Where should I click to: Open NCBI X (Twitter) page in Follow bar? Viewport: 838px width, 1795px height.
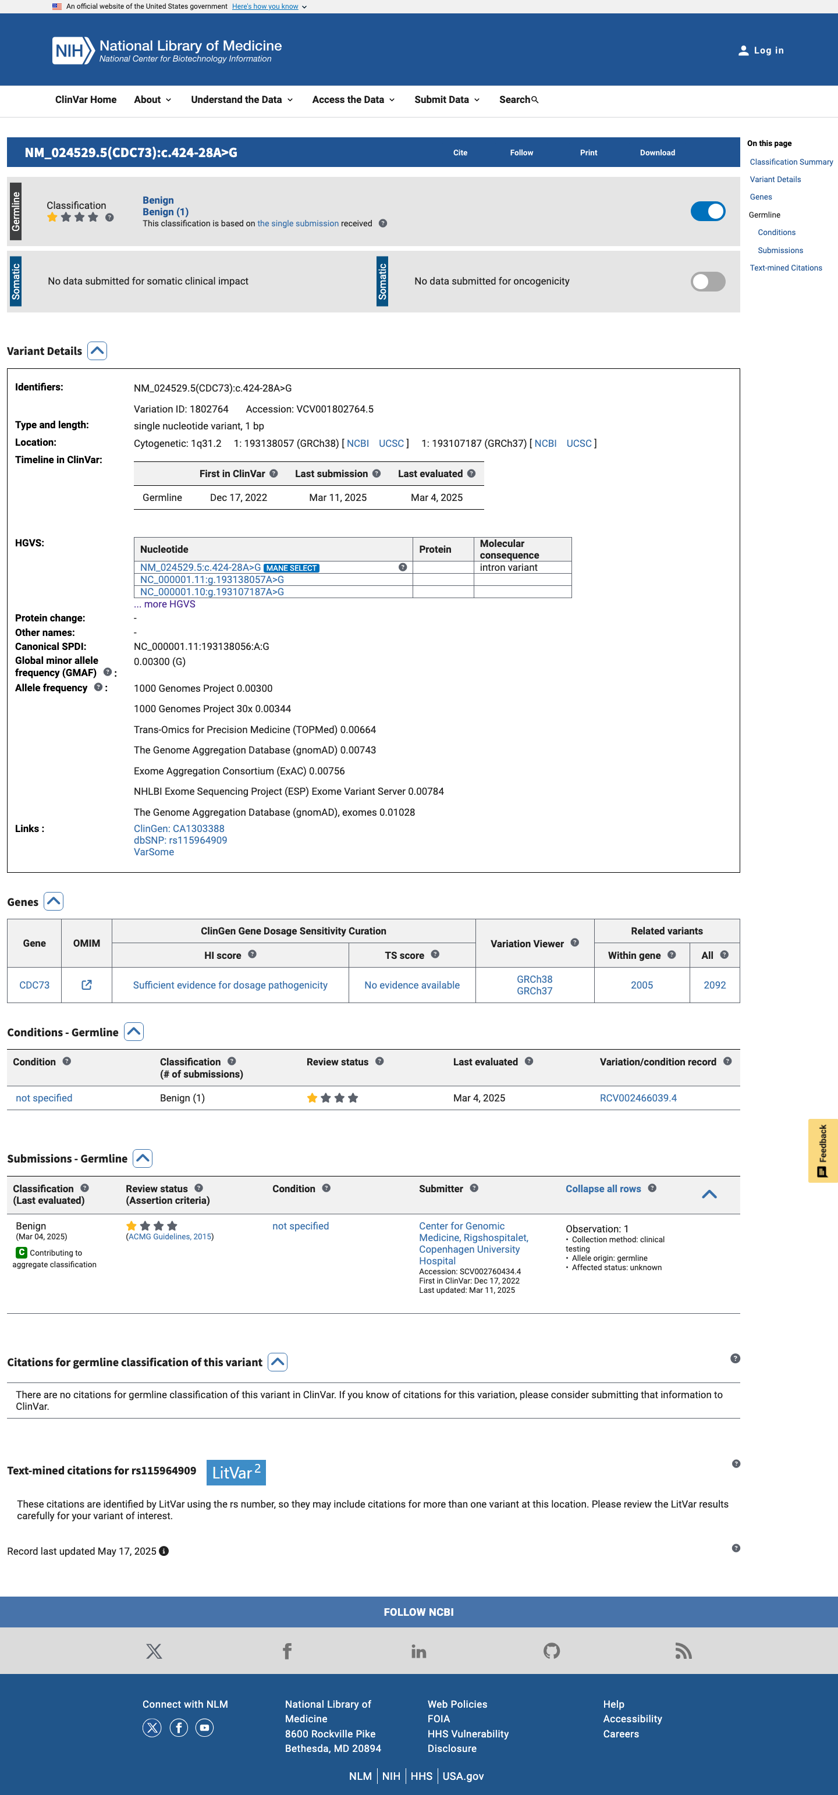coord(154,1651)
